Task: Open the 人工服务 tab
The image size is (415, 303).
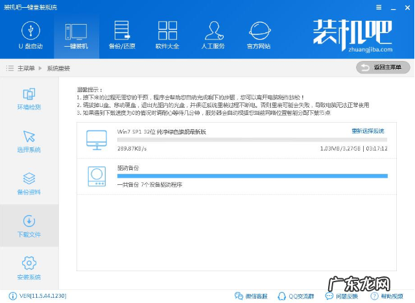Action: point(213,36)
